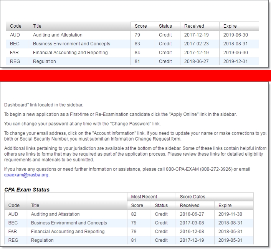Select the score 82 in the AUD row
Screen dimensions: 271x249
pyautogui.click(x=134, y=214)
